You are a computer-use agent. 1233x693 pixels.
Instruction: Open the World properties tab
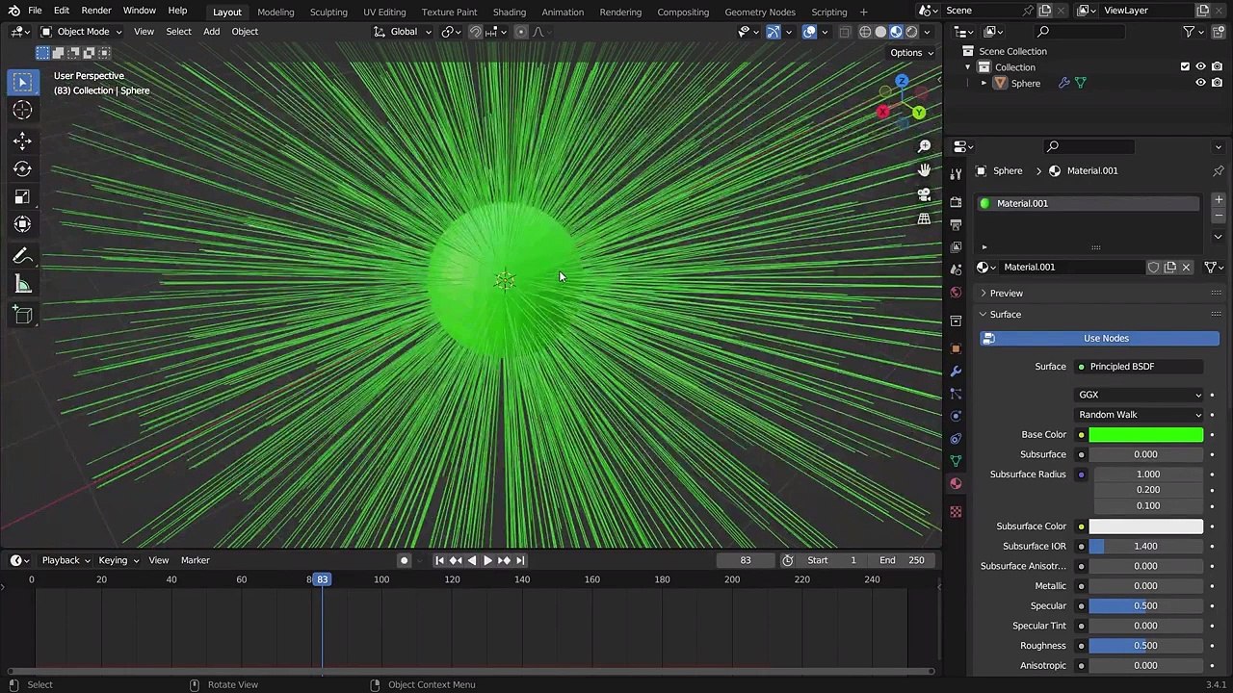point(956,293)
